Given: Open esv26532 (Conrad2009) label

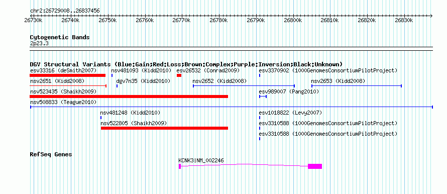Looking at the screenshot, I should point(208,70).
